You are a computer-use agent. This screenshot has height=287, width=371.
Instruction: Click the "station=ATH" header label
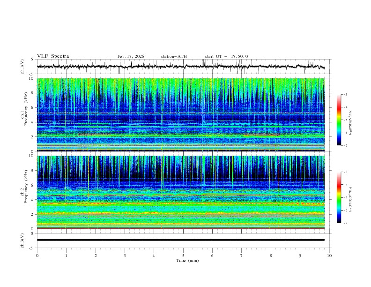coord(174,56)
